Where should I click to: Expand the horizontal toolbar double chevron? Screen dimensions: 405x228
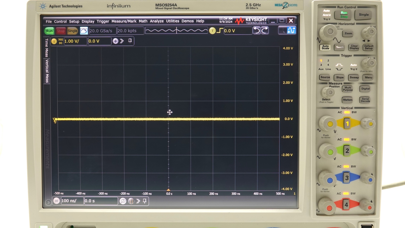pyautogui.click(x=138, y=201)
